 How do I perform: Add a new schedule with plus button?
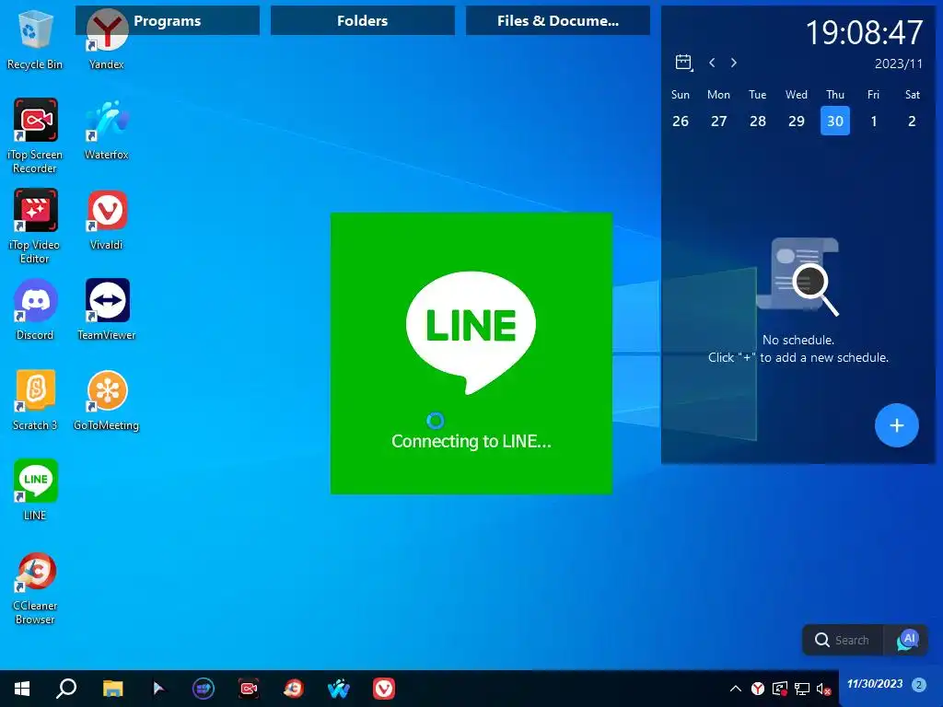(x=897, y=425)
